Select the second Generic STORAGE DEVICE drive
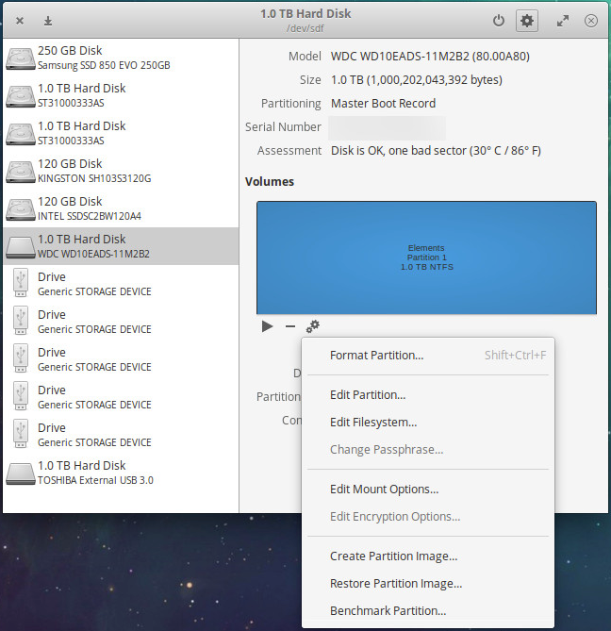The width and height of the screenshot is (611, 631). tap(121, 322)
